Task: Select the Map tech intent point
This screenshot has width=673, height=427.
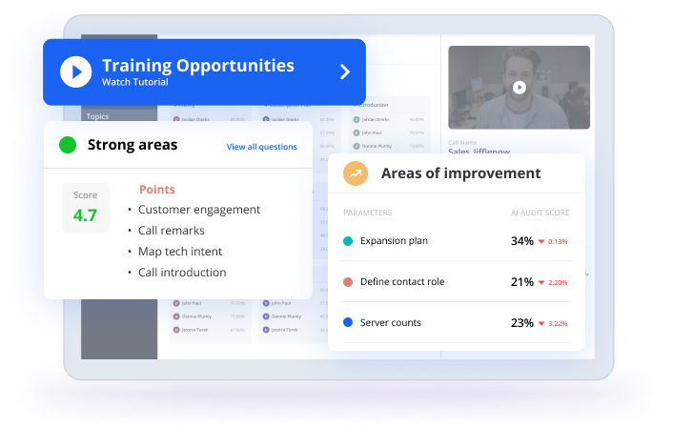Action: (x=180, y=252)
